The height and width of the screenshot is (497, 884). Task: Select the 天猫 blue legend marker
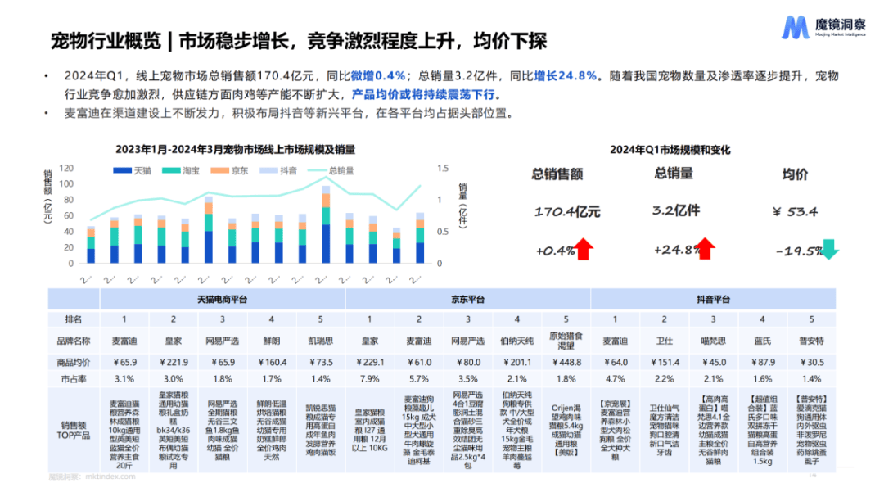(x=121, y=170)
